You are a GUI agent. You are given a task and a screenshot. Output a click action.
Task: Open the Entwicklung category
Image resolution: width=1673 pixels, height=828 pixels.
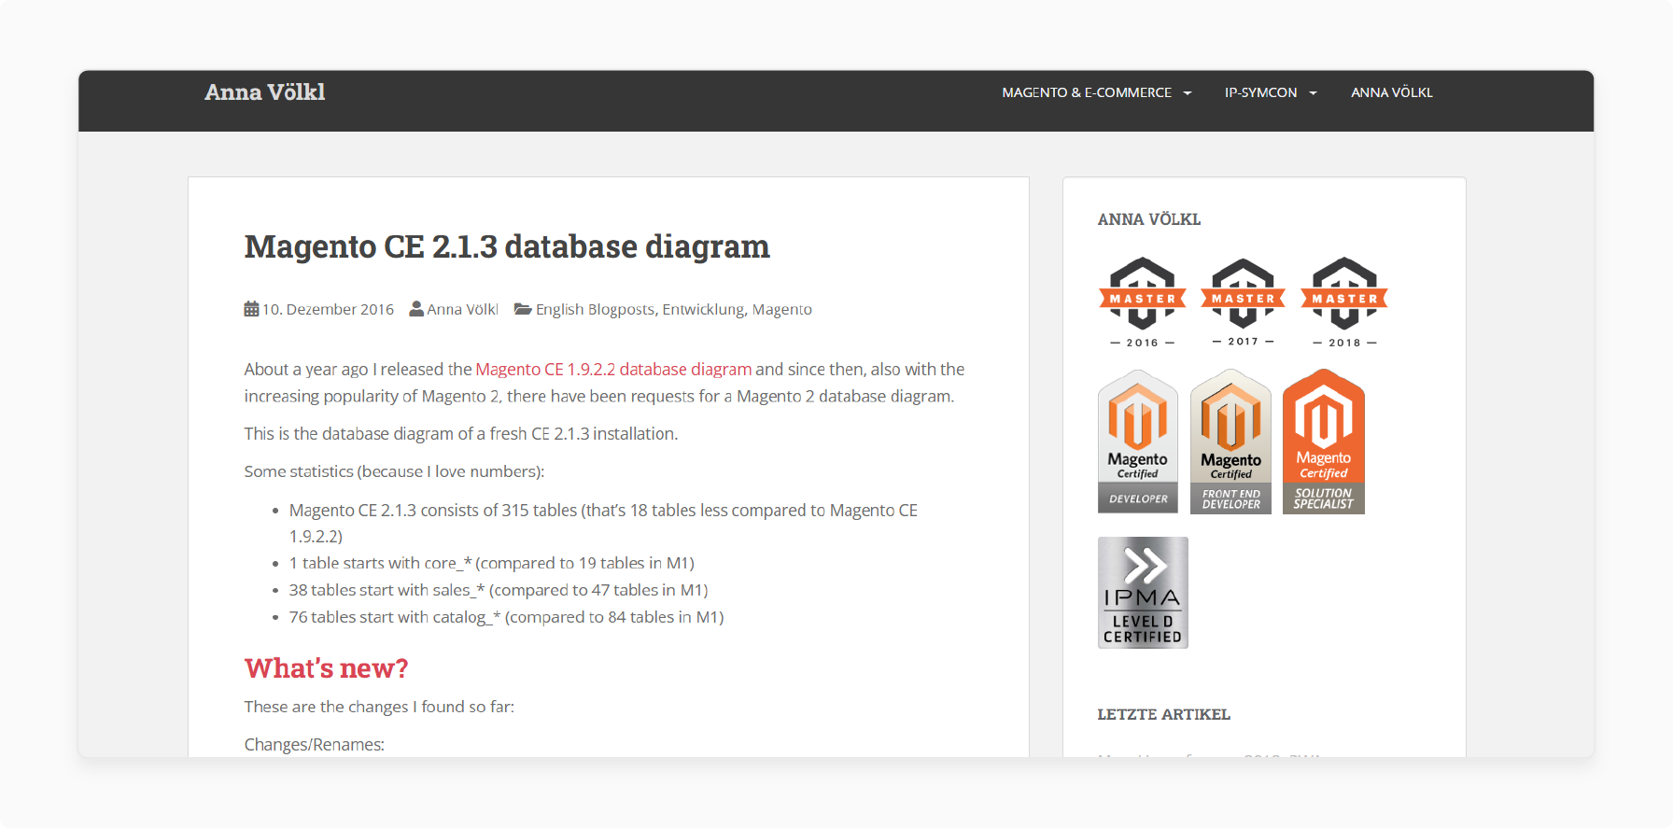click(703, 309)
